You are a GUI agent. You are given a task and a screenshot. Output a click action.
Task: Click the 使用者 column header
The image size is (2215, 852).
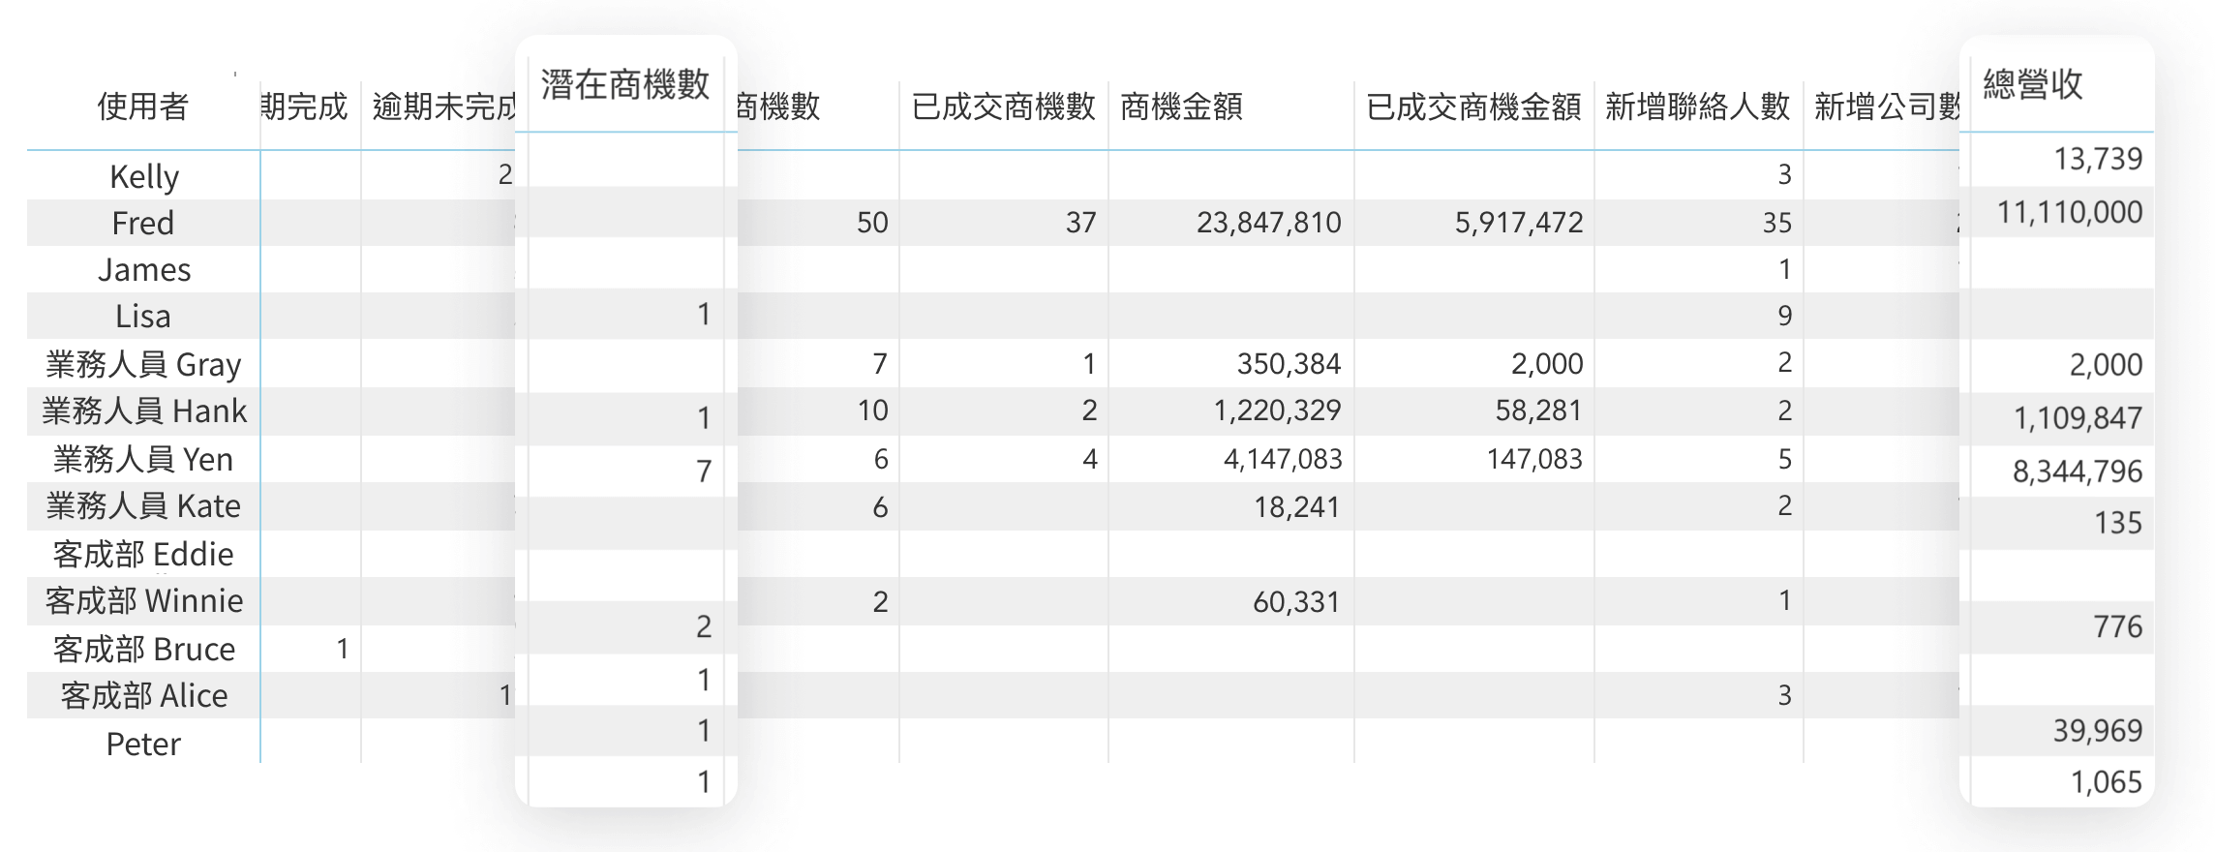click(x=143, y=106)
